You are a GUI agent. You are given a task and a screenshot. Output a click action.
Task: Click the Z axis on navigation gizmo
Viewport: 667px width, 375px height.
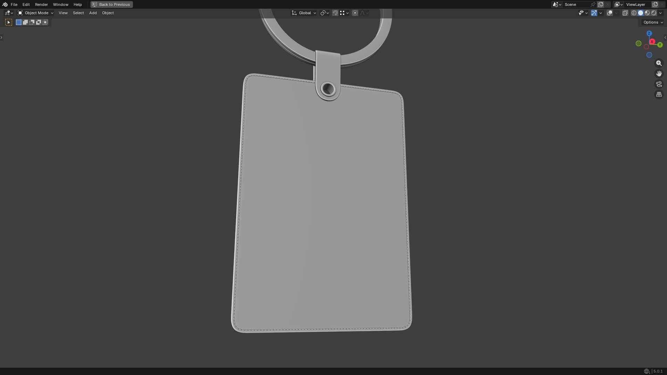(649, 33)
